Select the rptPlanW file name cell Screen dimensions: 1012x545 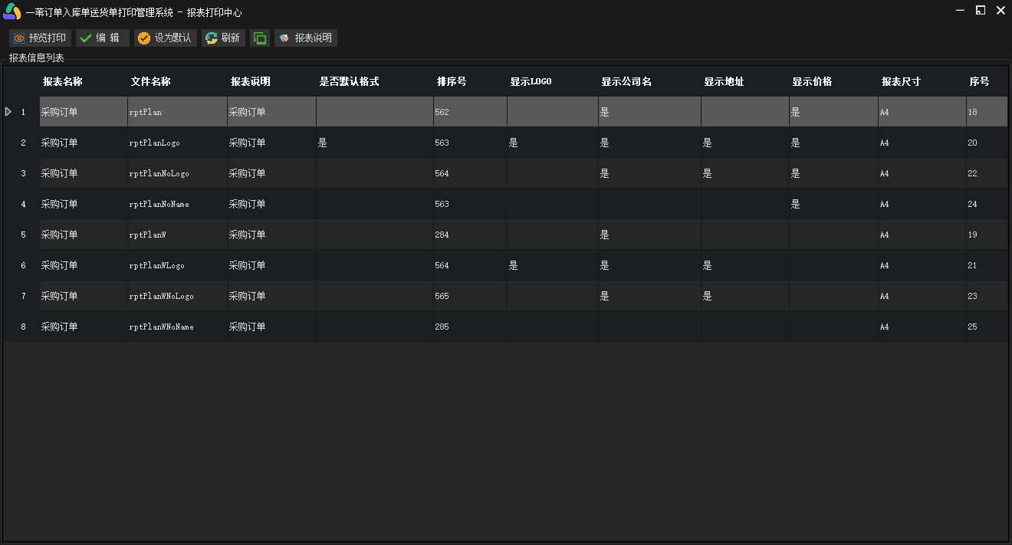click(177, 235)
